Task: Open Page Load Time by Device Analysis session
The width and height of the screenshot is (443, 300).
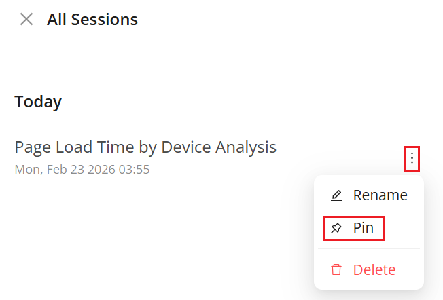Action: pos(145,147)
